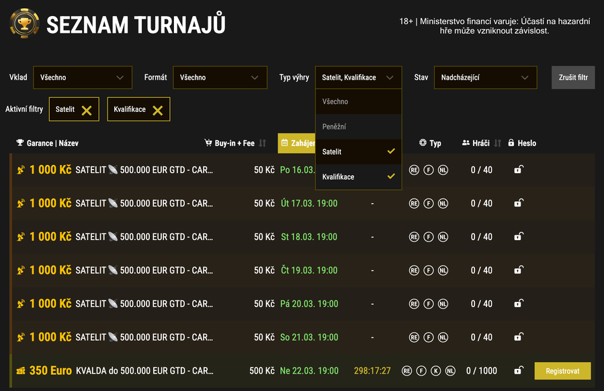This screenshot has height=391, width=604.
Task: Click the open padlock on the first SATELIT row
Action: pos(518,170)
